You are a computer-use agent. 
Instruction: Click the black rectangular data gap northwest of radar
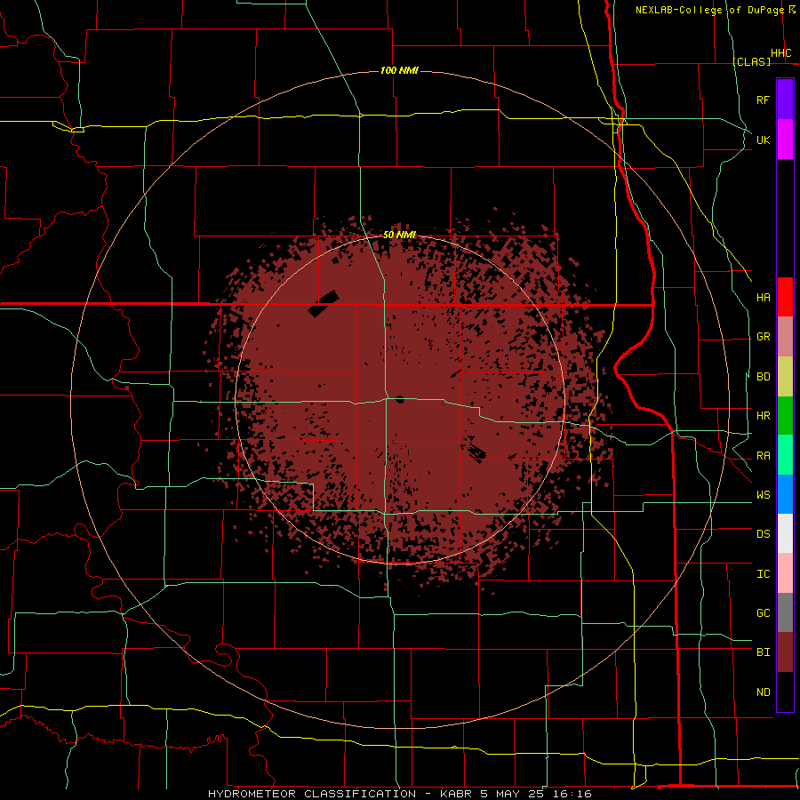tap(324, 304)
